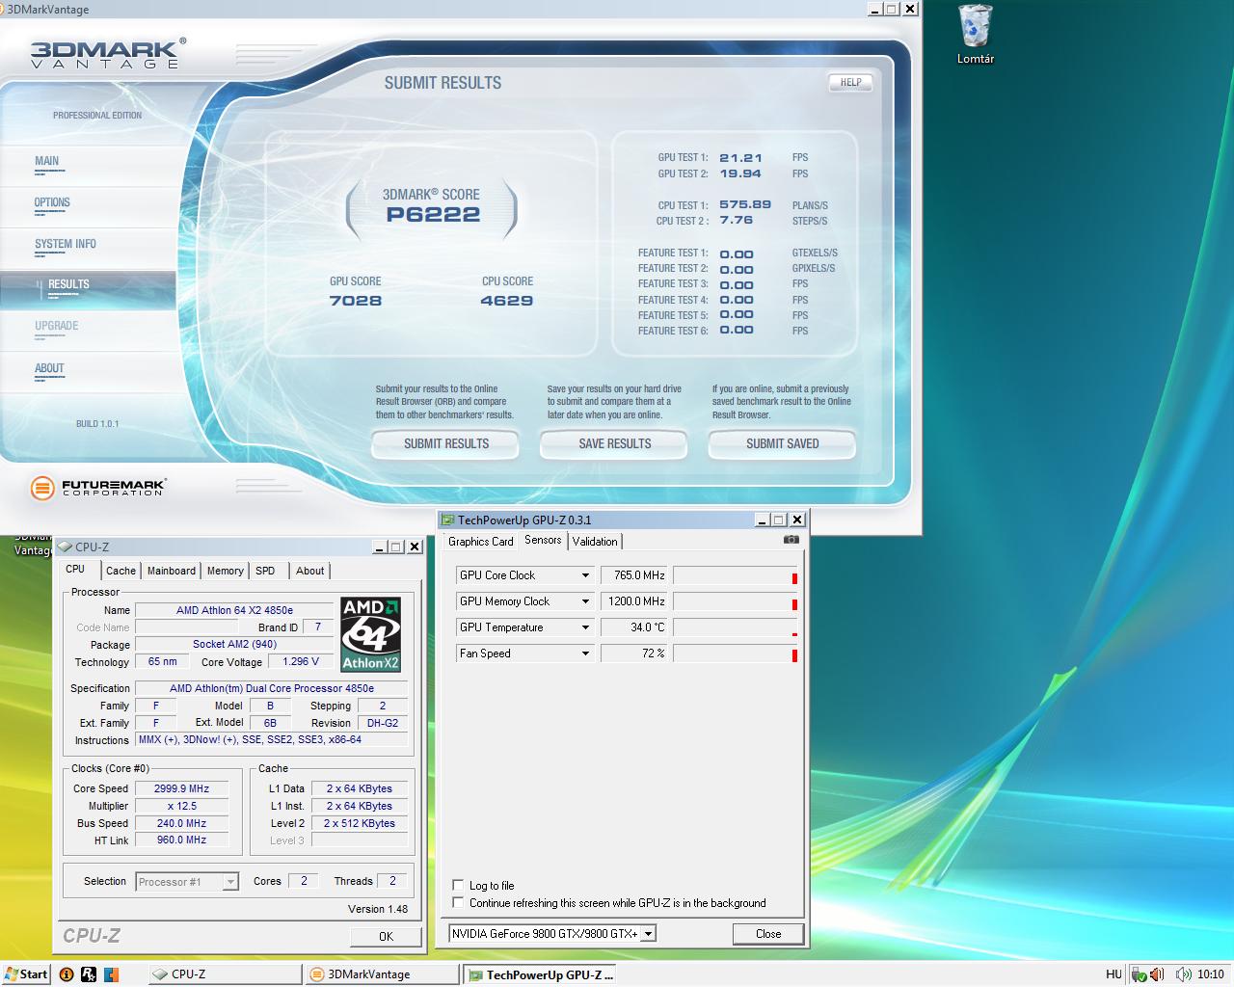Click the AMD Athlon X2 logo
The height and width of the screenshot is (987, 1234).
[371, 634]
